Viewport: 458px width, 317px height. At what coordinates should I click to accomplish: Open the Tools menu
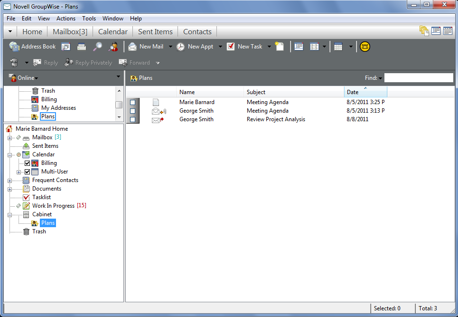pyautogui.click(x=89, y=19)
